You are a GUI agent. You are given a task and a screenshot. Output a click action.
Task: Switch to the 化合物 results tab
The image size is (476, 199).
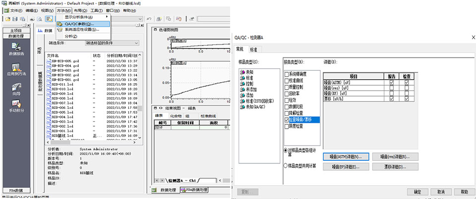[176, 115]
